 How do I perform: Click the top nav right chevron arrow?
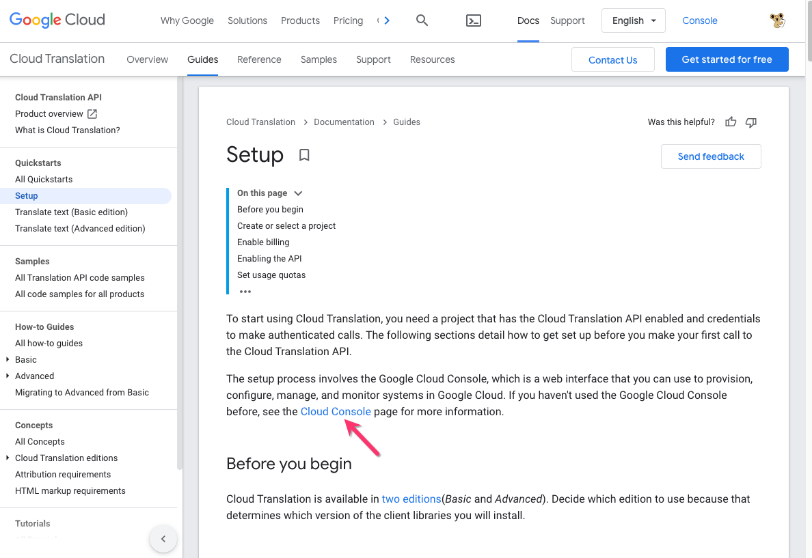pyautogui.click(x=387, y=20)
